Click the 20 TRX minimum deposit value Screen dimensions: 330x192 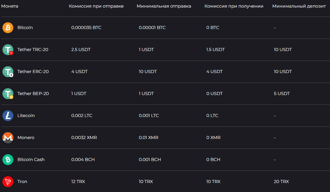tap(281, 182)
